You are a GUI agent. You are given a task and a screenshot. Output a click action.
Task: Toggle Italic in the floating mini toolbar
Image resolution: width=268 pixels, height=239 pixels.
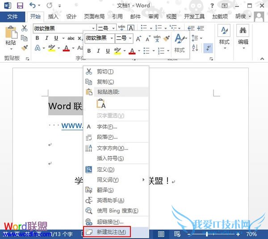tap(98, 51)
